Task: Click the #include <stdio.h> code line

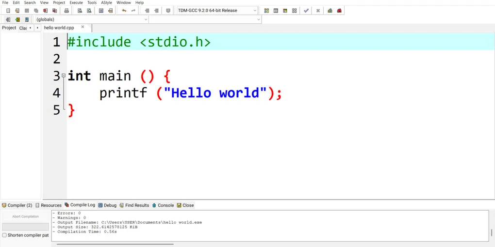Action: pos(139,42)
